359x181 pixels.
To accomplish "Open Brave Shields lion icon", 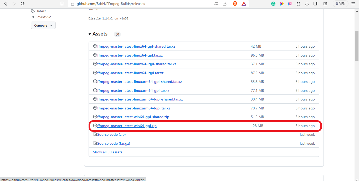I will tap(235, 4).
